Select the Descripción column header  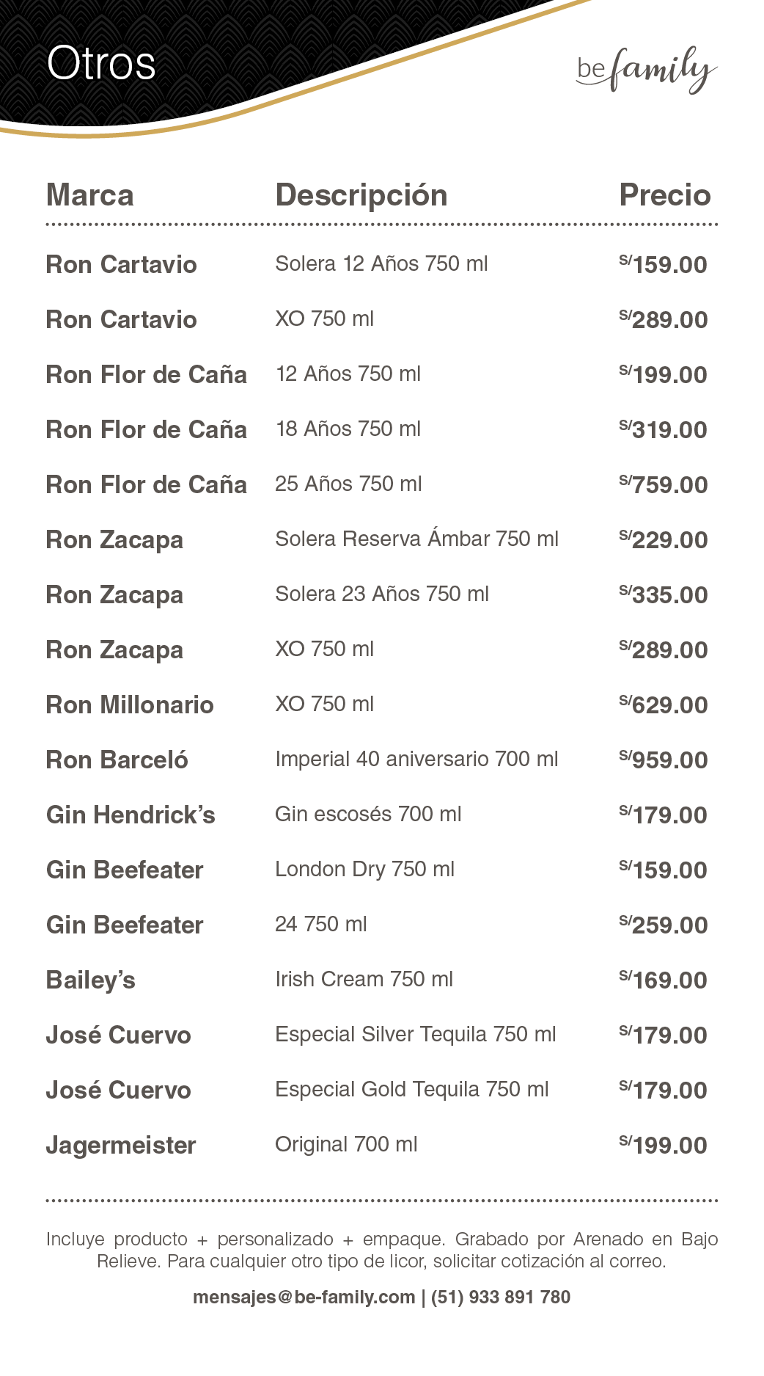(361, 195)
